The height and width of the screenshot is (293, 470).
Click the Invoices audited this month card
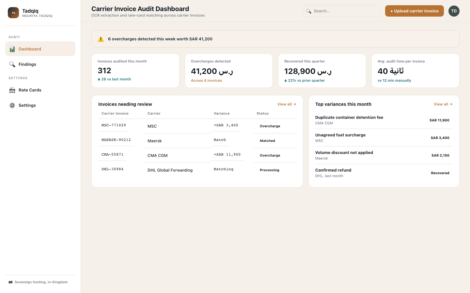tap(135, 71)
